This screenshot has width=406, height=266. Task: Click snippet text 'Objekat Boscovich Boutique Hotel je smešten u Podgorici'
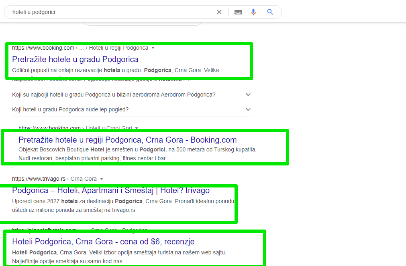click(92, 149)
